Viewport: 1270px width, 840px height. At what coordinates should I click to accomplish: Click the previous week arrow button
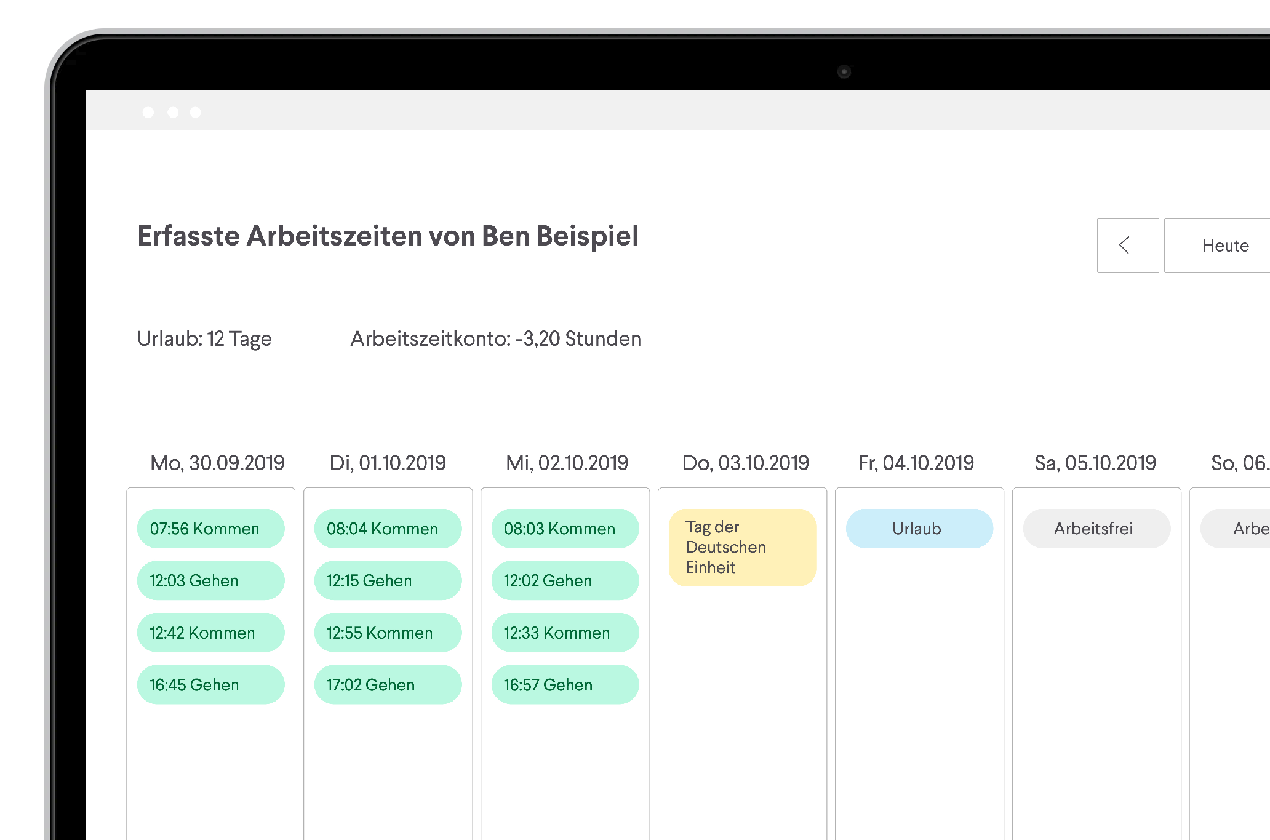[1127, 246]
